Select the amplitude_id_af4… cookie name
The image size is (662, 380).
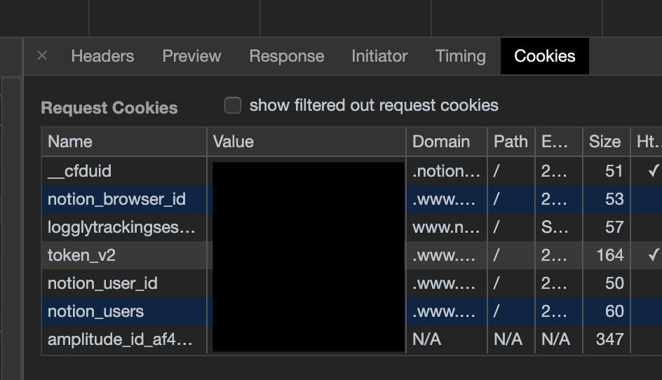[x=121, y=339]
